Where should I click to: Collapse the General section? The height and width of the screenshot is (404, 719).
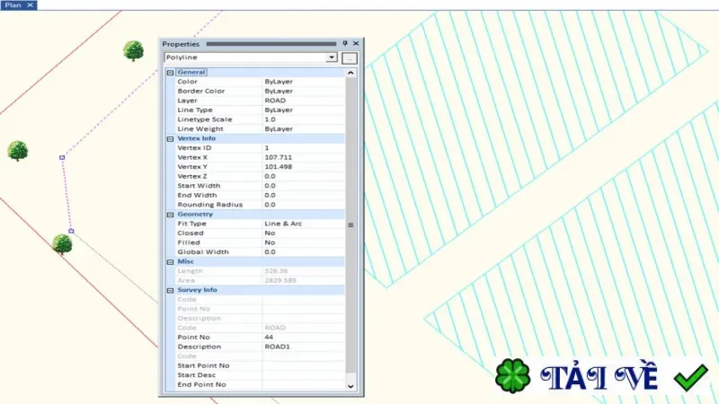[x=170, y=73]
